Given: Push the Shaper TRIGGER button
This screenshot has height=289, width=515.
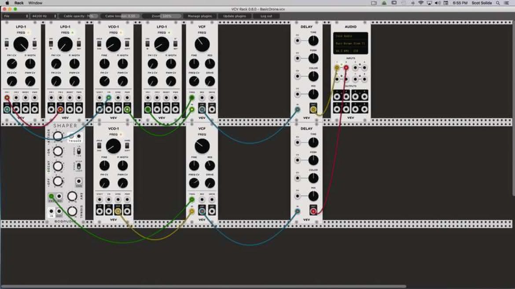Looking at the screenshot, I should click(71, 136).
